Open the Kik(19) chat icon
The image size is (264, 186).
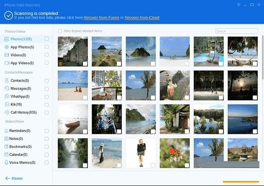coord(7,104)
